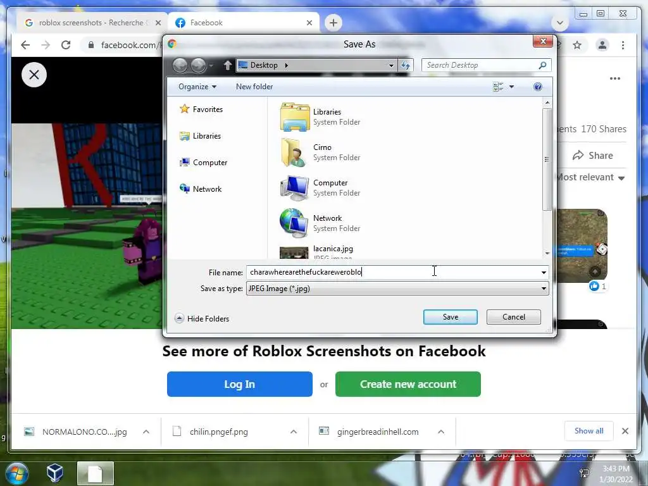Screen dimensions: 648x486
Task: Expand the address bar path dropdown
Action: 391,65
